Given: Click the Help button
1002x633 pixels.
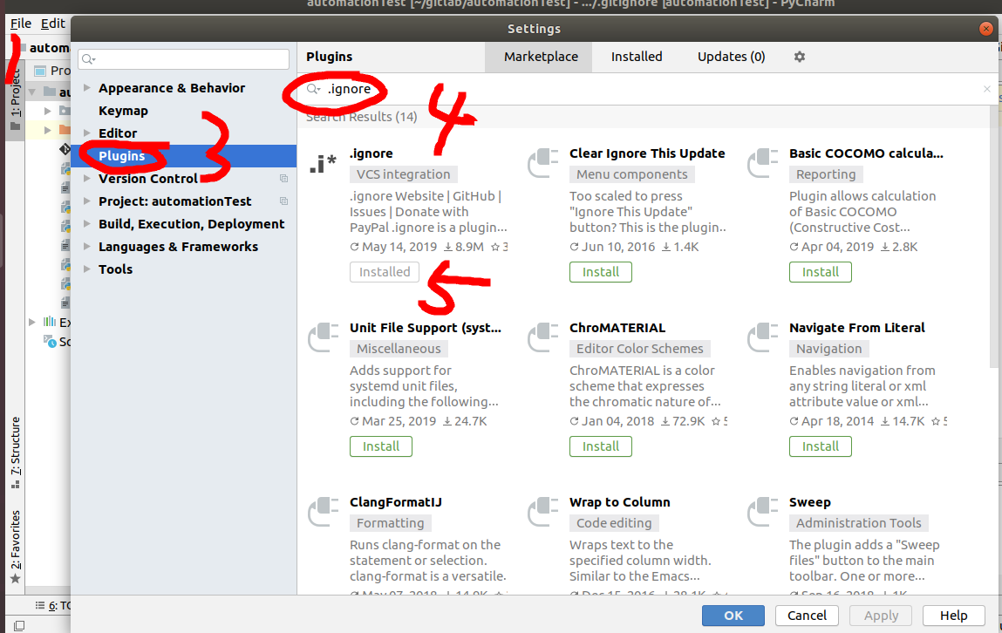Looking at the screenshot, I should click(x=953, y=616).
